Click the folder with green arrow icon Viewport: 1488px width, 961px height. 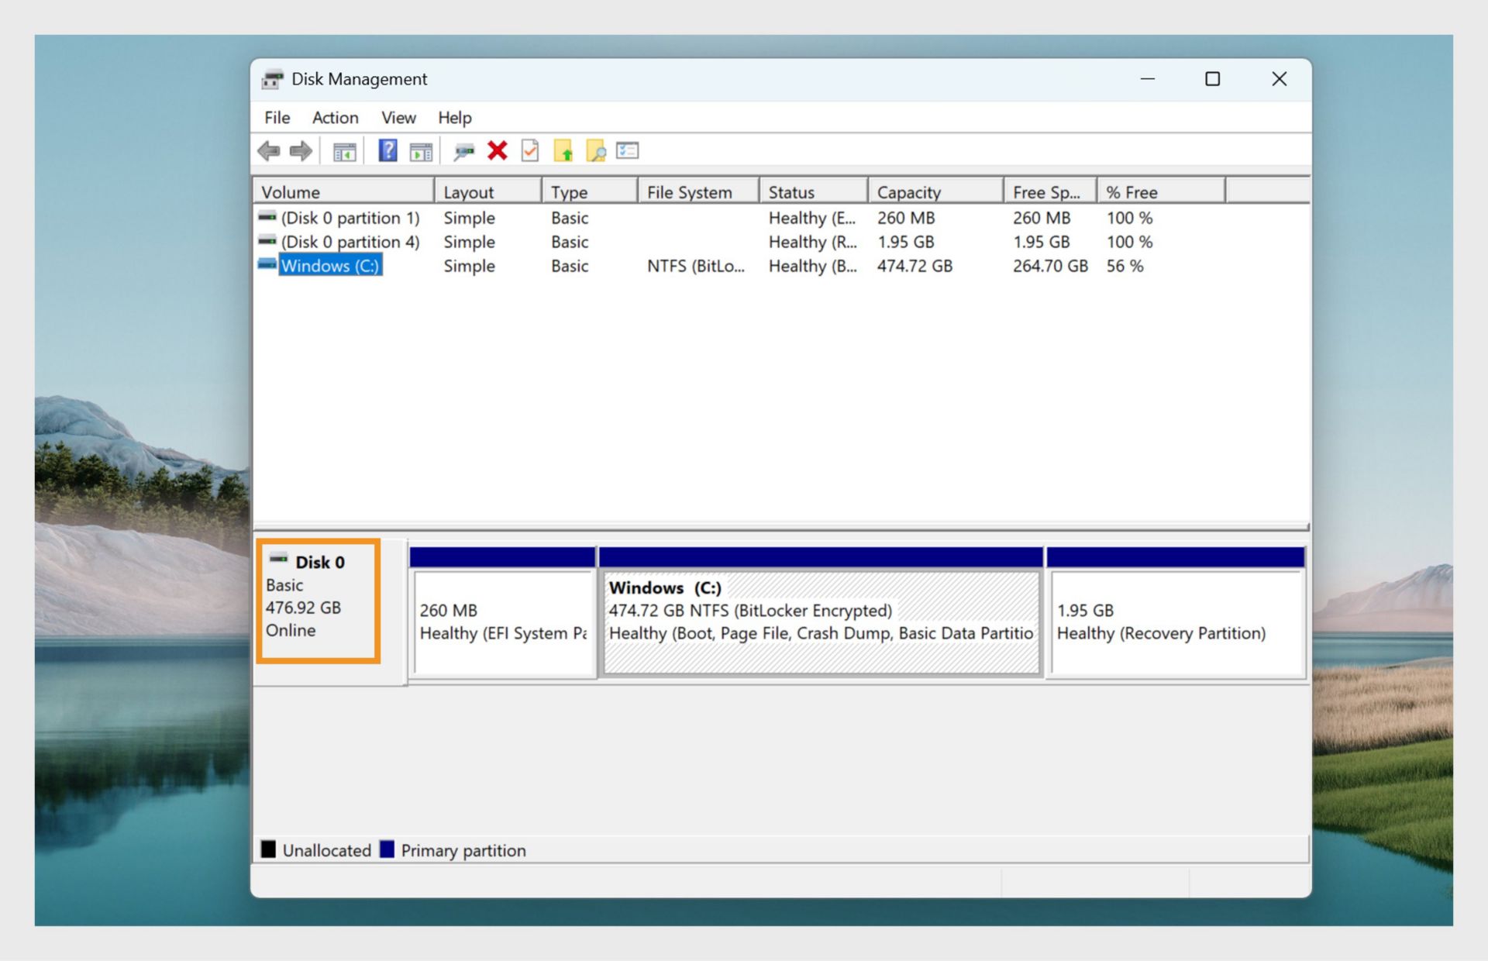click(x=563, y=151)
